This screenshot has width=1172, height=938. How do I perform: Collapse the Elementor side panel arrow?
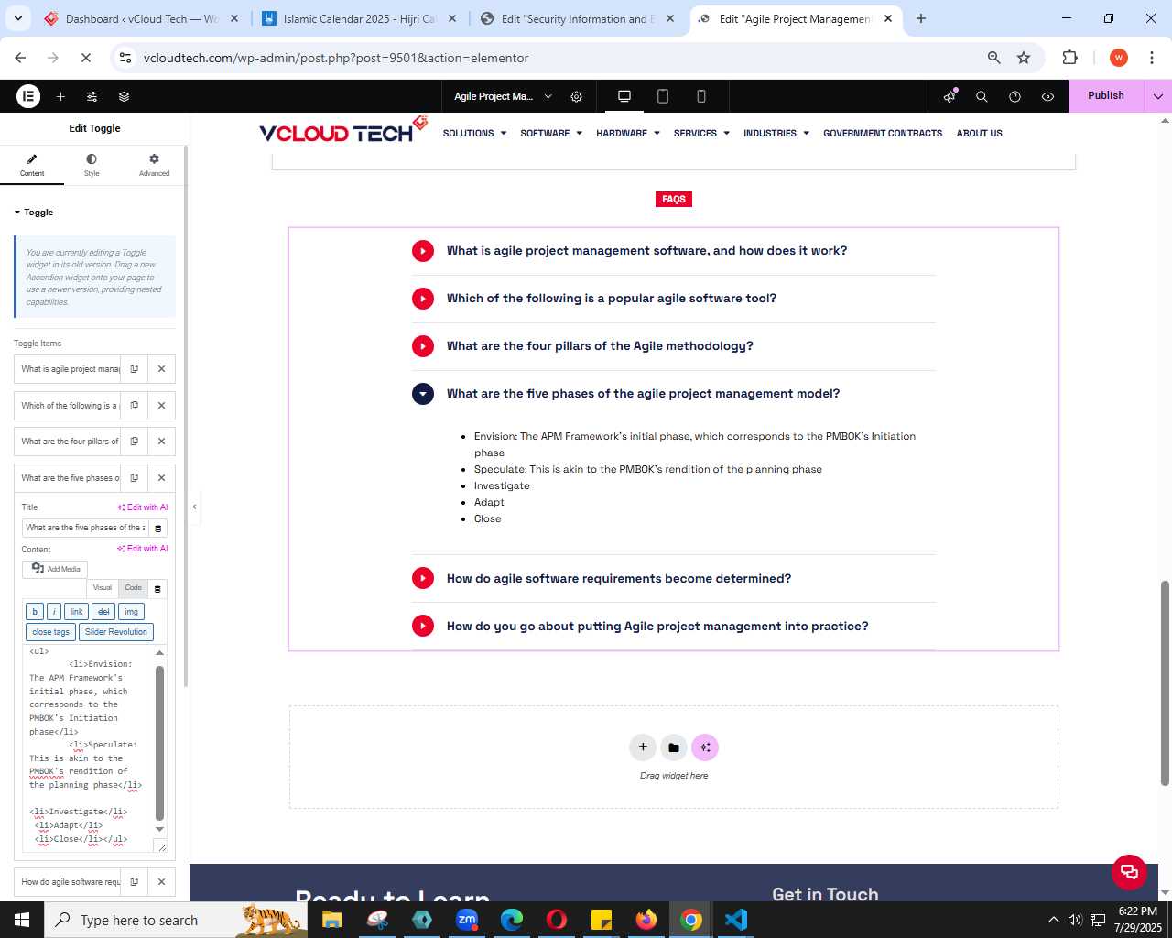point(194,507)
